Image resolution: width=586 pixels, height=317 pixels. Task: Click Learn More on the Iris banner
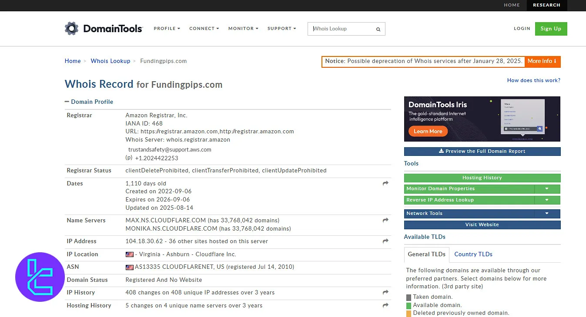428,131
